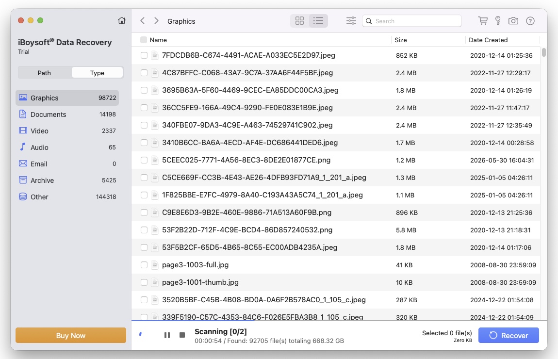This screenshot has height=359, width=558.
Task: Click the Recover button
Action: point(509,335)
